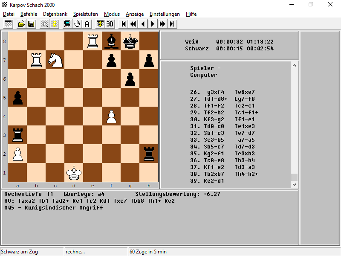Open the Hilfe menu
This screenshot has height=256, width=341.
[191, 14]
